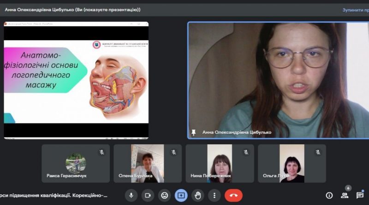Click the muted mic icon on Ольга Лутій tile
Screen dimensions: 369x205
point(318,152)
